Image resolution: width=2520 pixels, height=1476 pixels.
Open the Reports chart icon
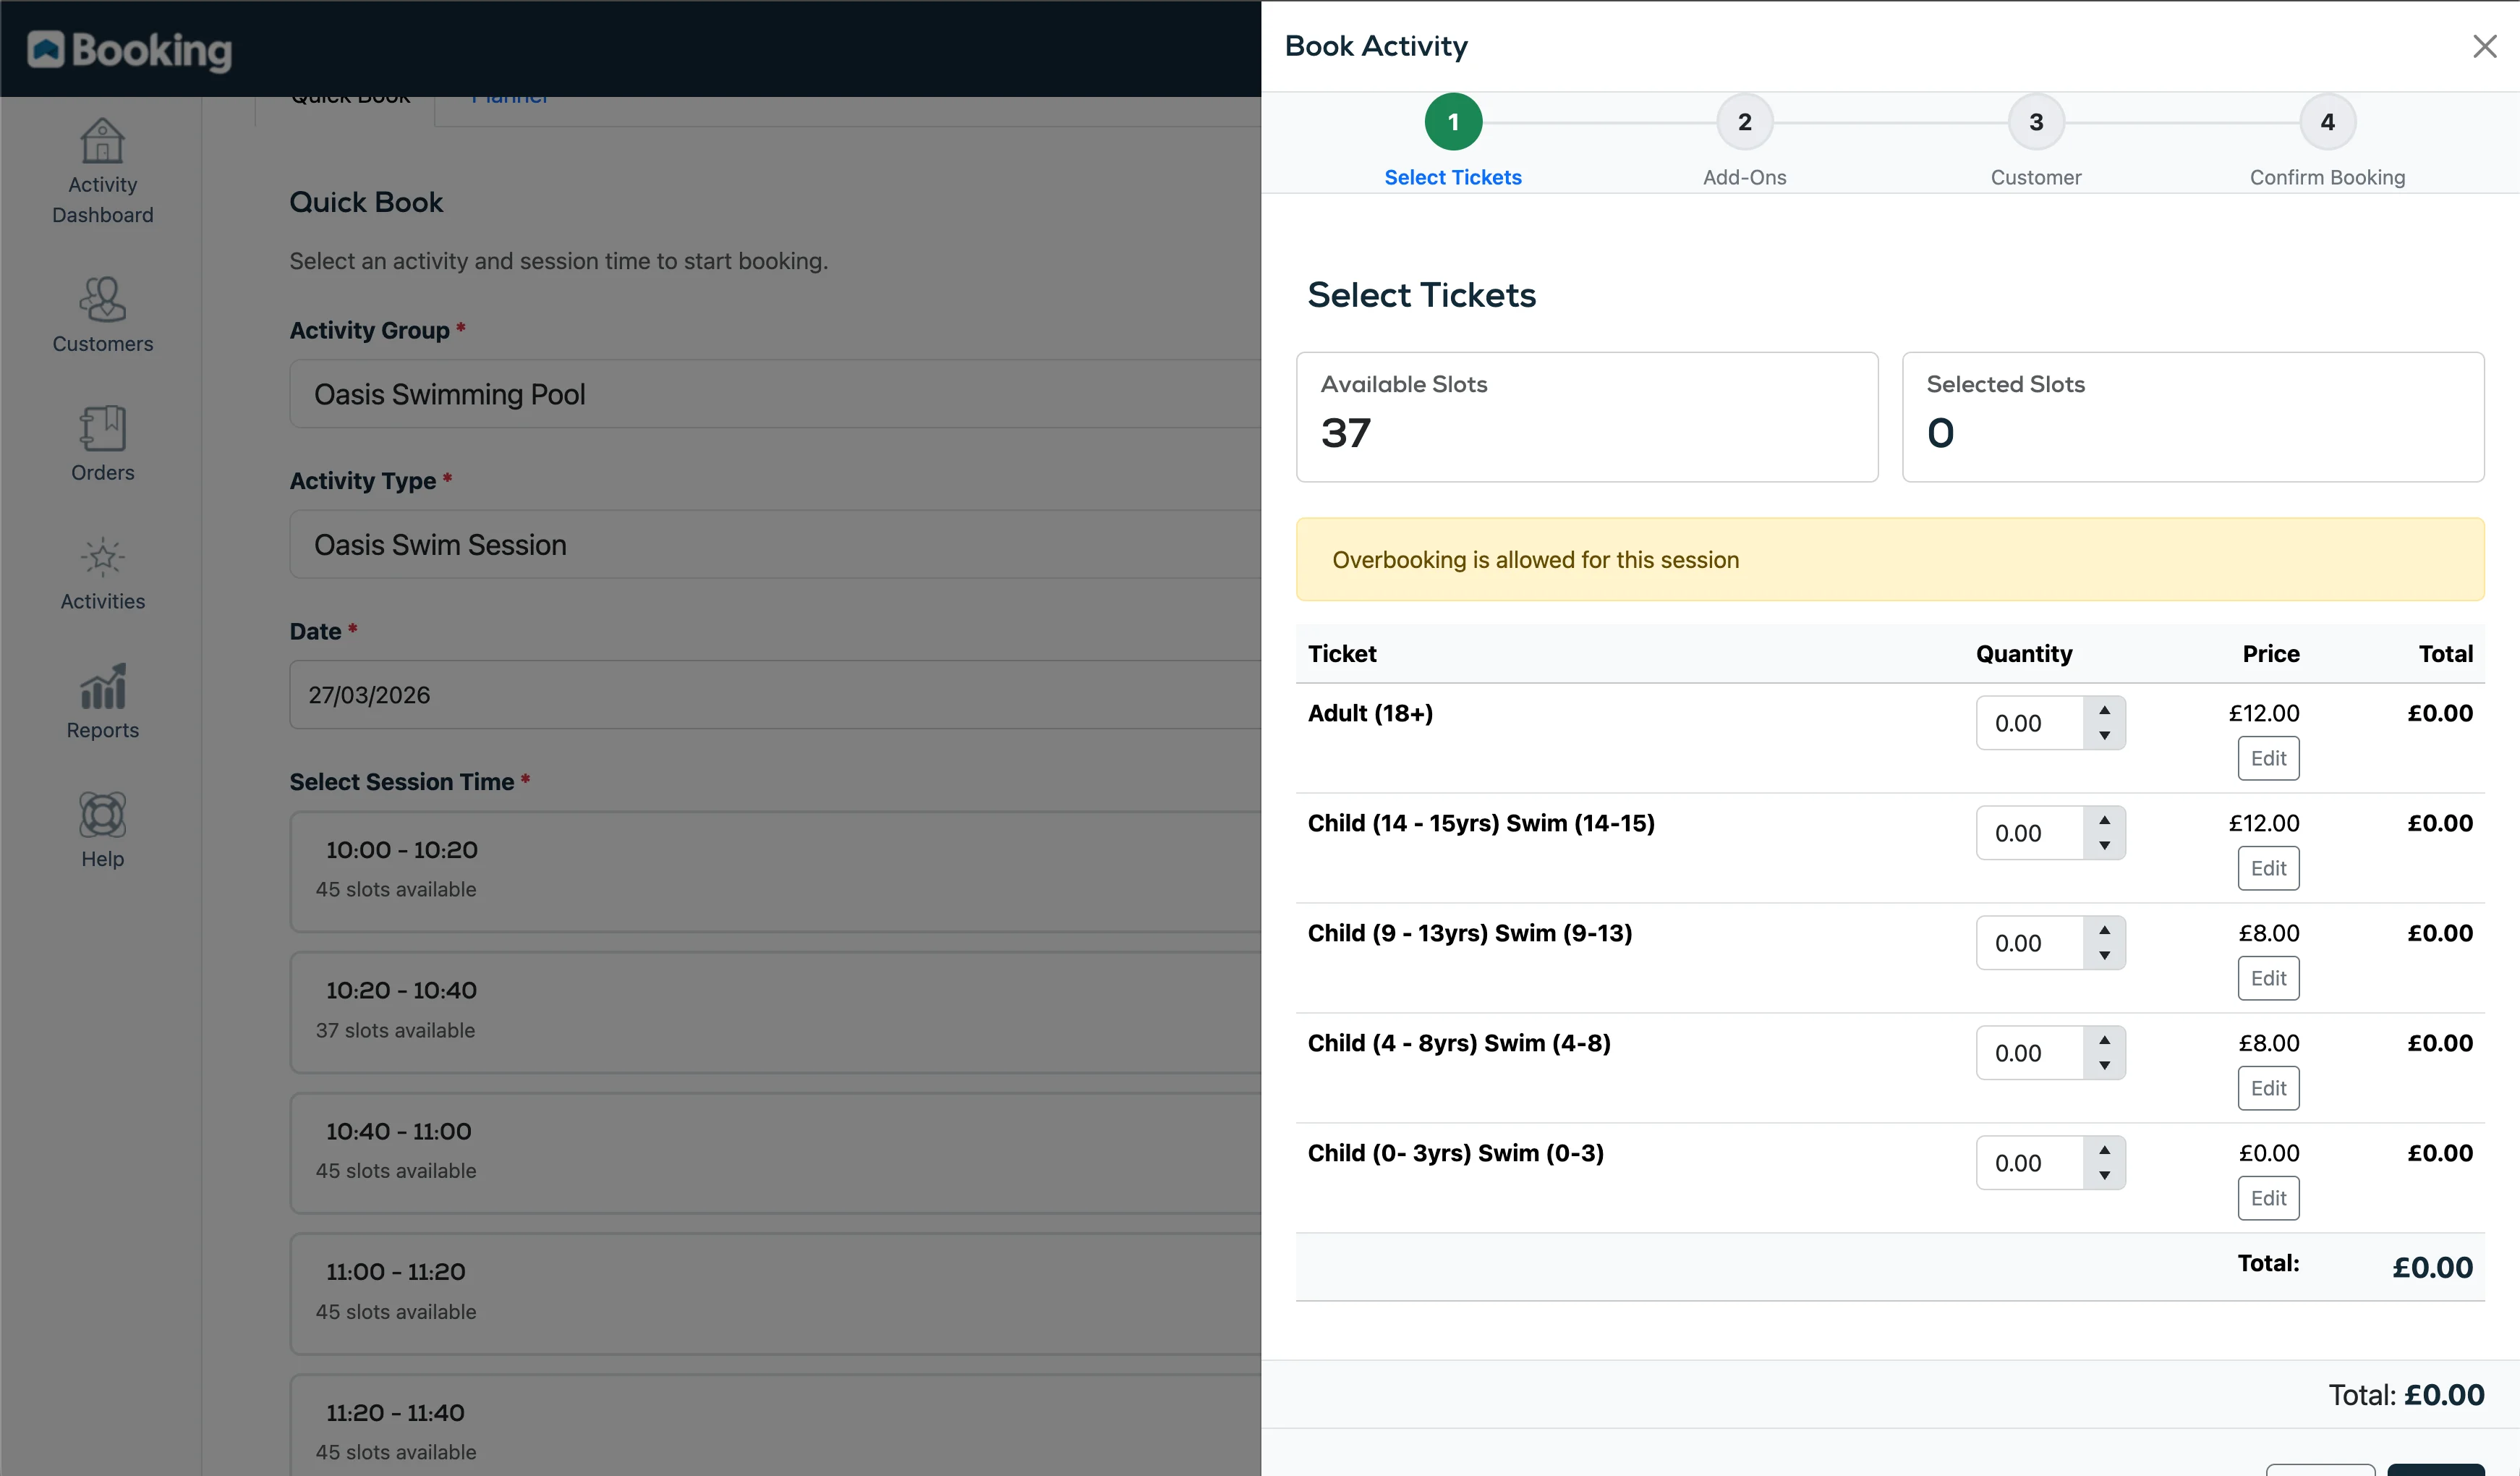point(102,686)
